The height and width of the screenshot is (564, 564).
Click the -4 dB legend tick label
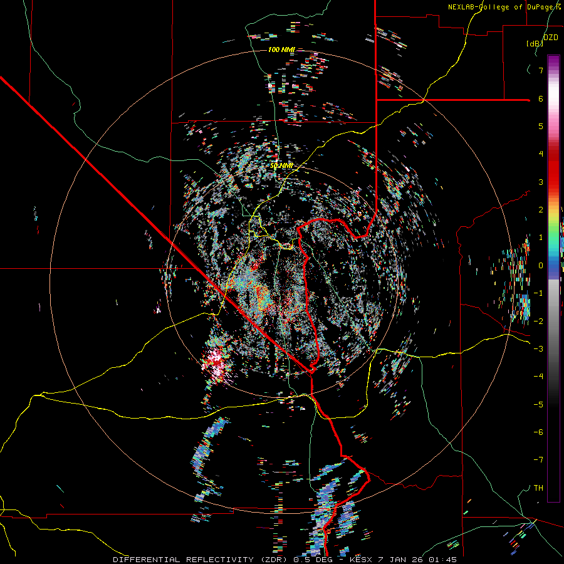tap(538, 377)
